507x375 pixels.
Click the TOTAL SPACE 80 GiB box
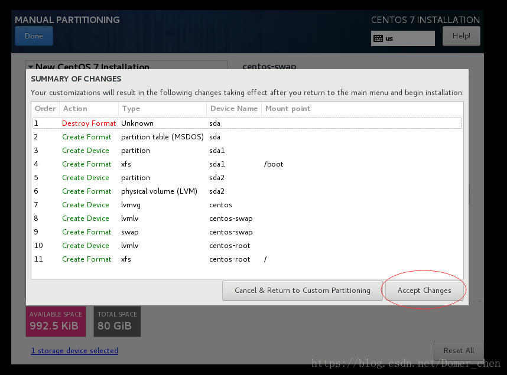point(117,321)
